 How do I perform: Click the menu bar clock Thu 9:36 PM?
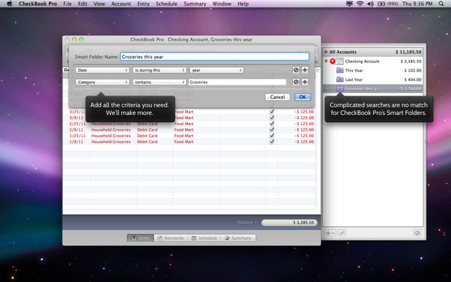coord(417,4)
